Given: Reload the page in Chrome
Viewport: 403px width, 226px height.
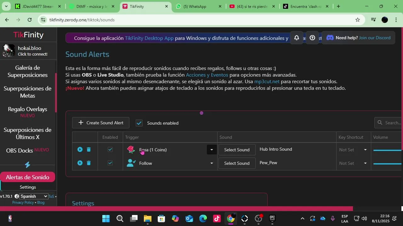Looking at the screenshot, I should pos(30,20).
